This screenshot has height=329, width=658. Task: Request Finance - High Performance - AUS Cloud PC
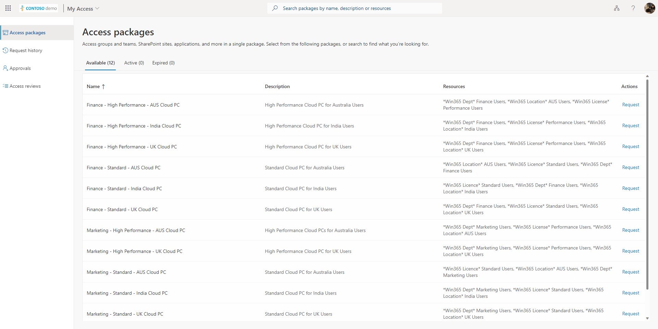point(630,105)
